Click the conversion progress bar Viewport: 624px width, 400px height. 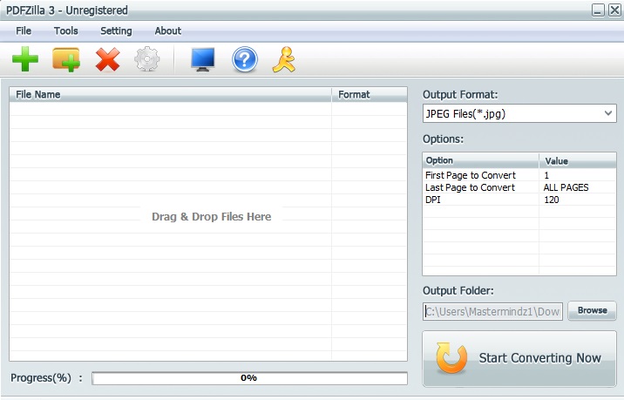click(x=249, y=378)
